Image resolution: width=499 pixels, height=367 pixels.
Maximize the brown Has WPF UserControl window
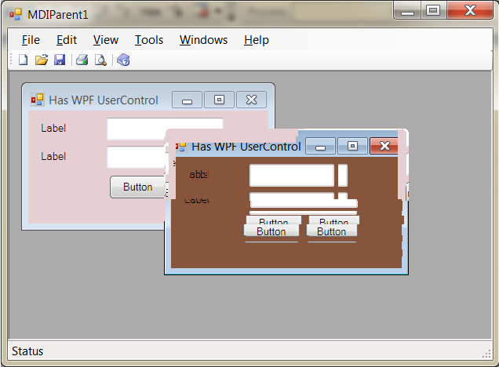pos(352,147)
